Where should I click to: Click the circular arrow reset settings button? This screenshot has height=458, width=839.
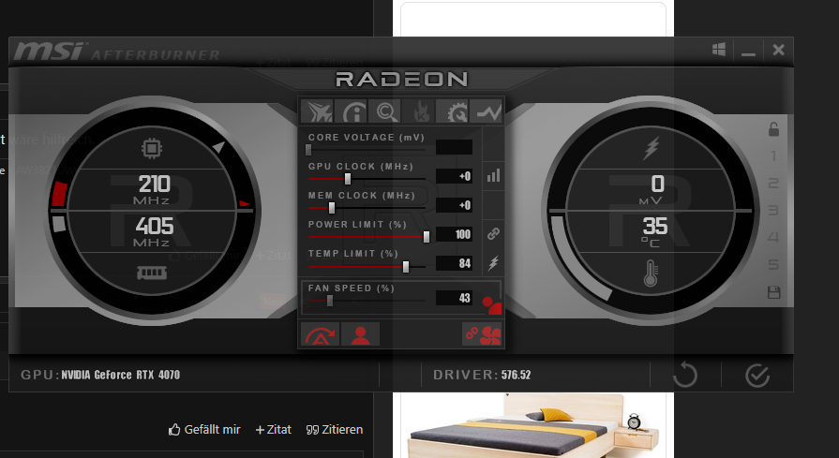pos(685,376)
